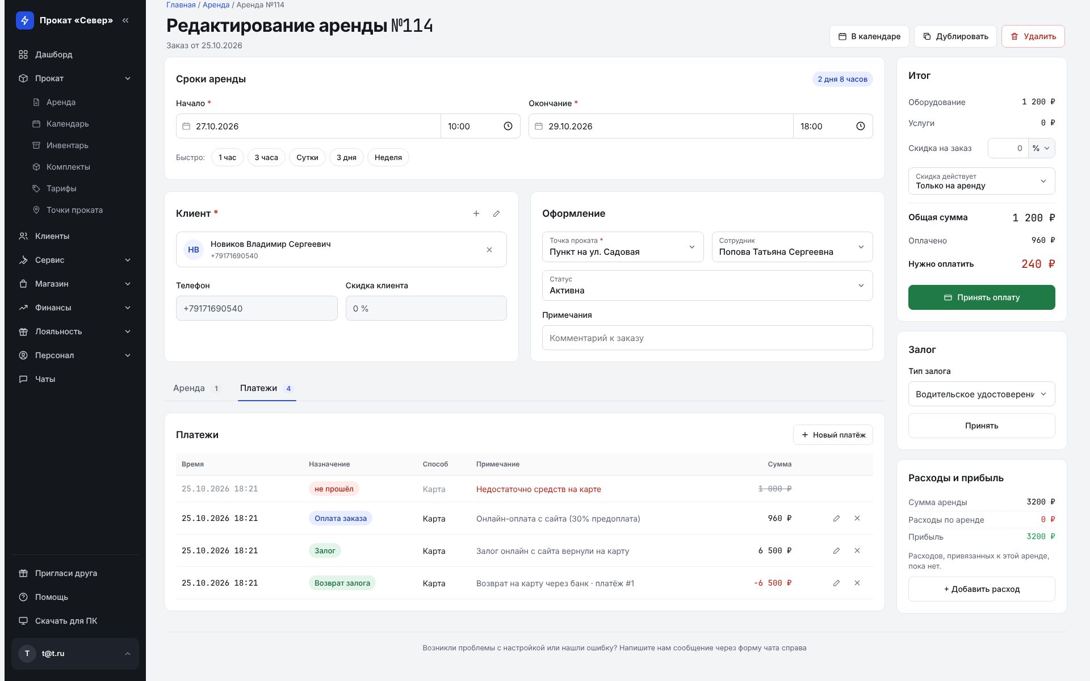
Task: Click the Удалить button
Action: click(1033, 36)
